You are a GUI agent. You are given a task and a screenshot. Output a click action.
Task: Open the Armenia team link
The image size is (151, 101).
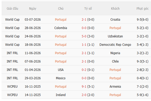(115, 87)
